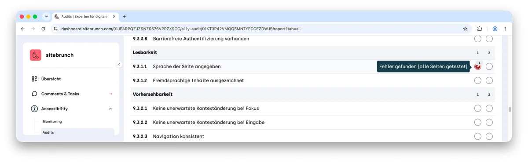This screenshot has width=528, height=163.
Task: Select column 1 circle for 9.3.2.1
Action: pos(478,109)
